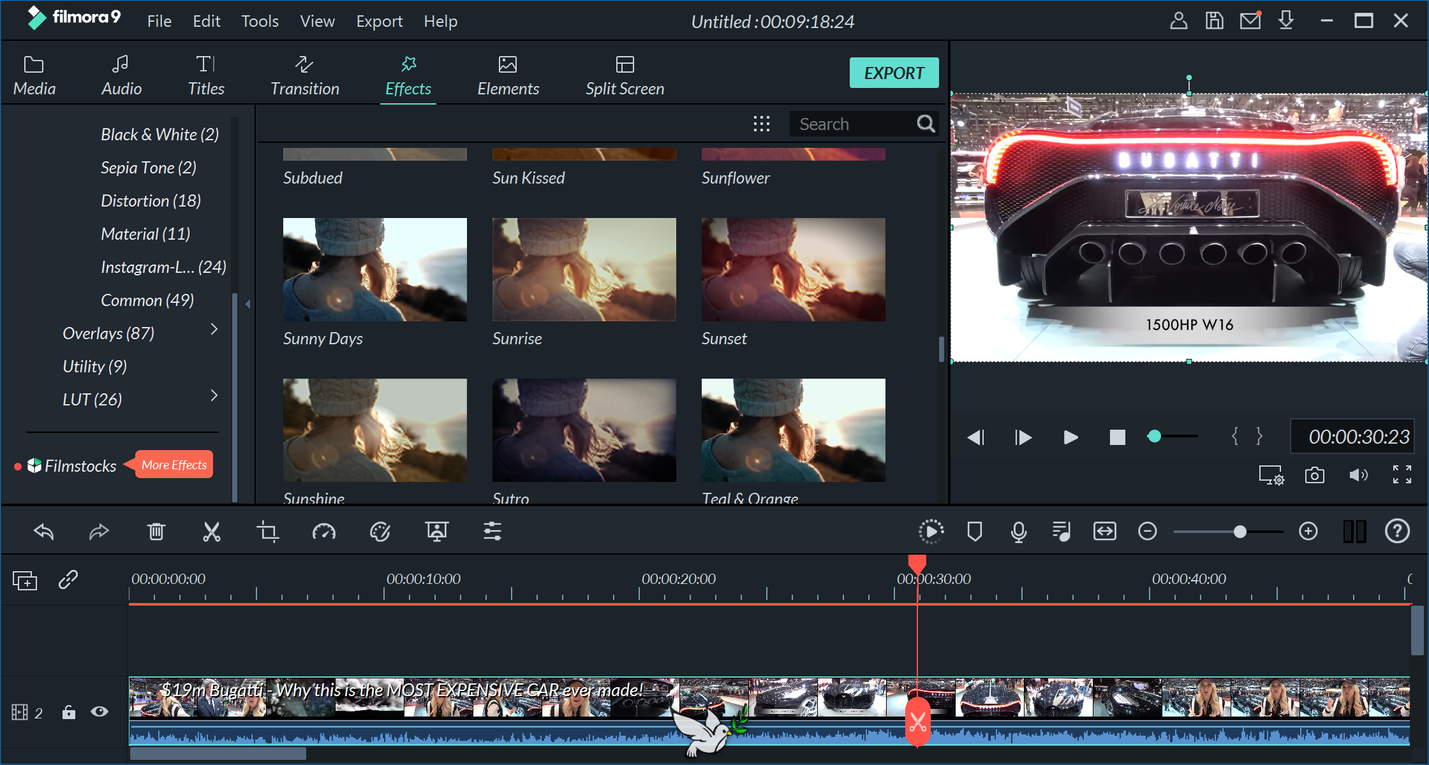Click the add track icon
The width and height of the screenshot is (1429, 765).
coord(25,580)
